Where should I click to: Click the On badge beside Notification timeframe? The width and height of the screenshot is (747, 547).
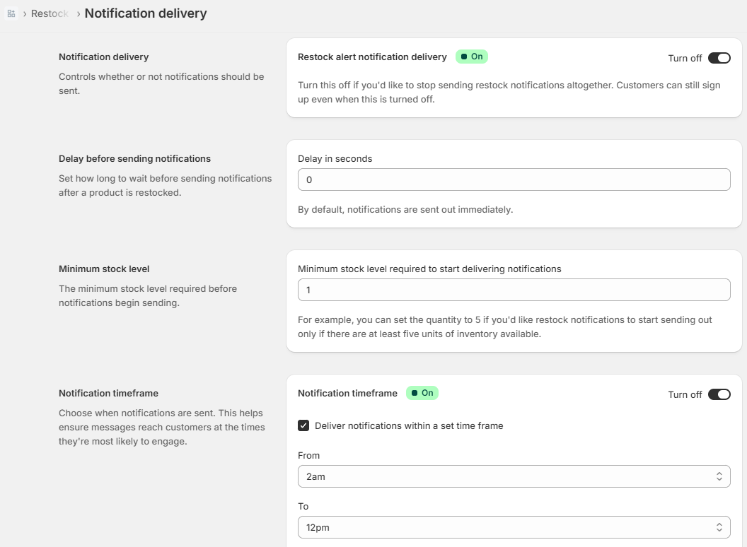422,393
